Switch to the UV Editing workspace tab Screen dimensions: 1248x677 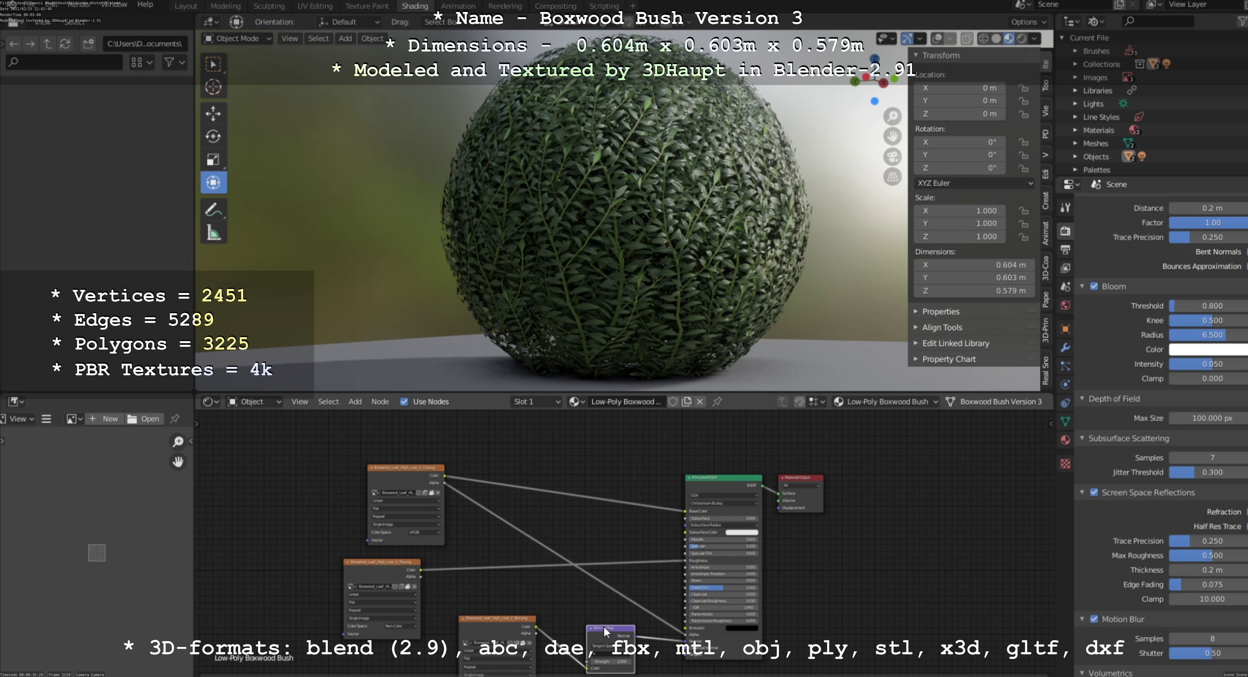coord(315,6)
